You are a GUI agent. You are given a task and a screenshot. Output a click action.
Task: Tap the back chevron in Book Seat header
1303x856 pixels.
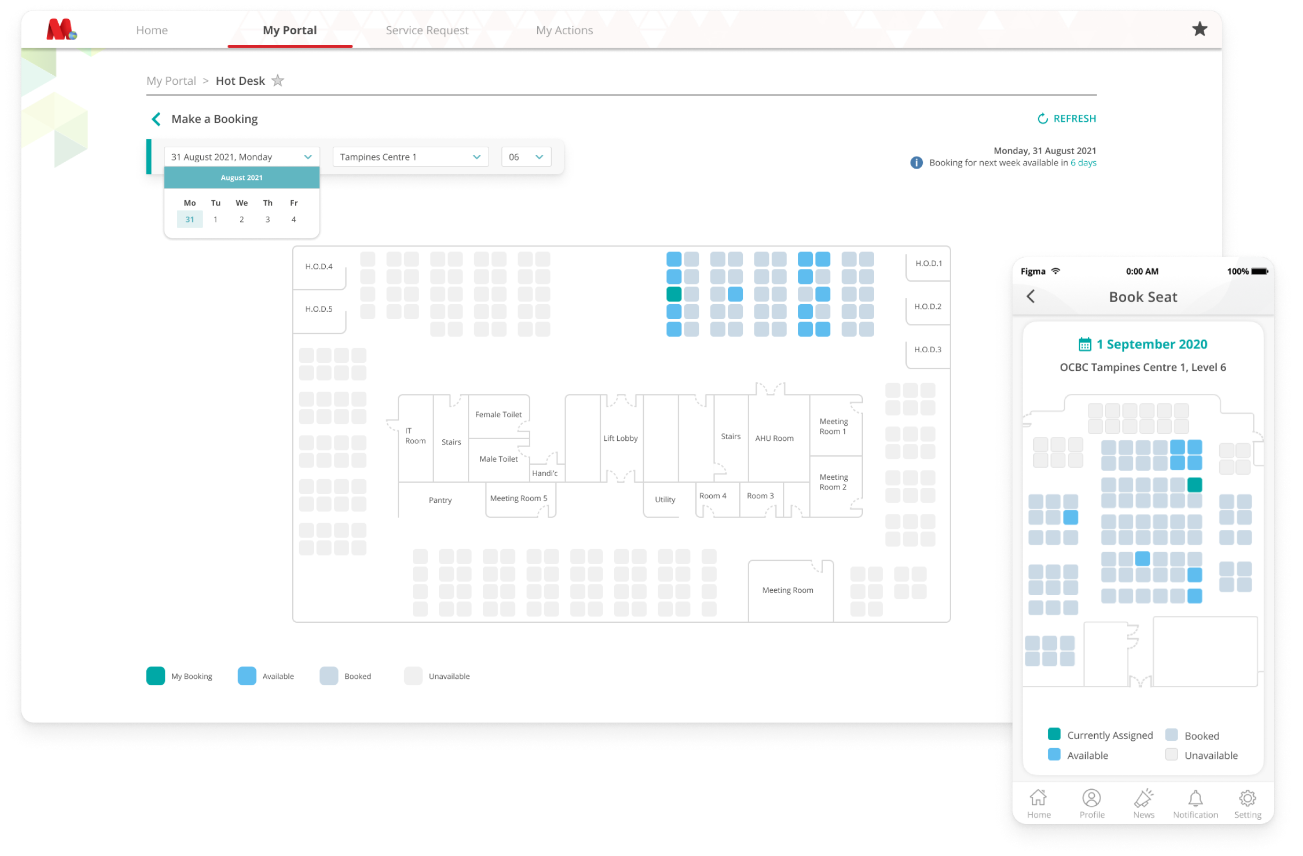pyautogui.click(x=1030, y=297)
